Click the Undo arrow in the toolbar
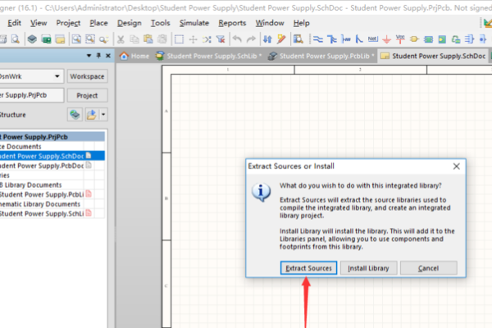 [x=238, y=39]
